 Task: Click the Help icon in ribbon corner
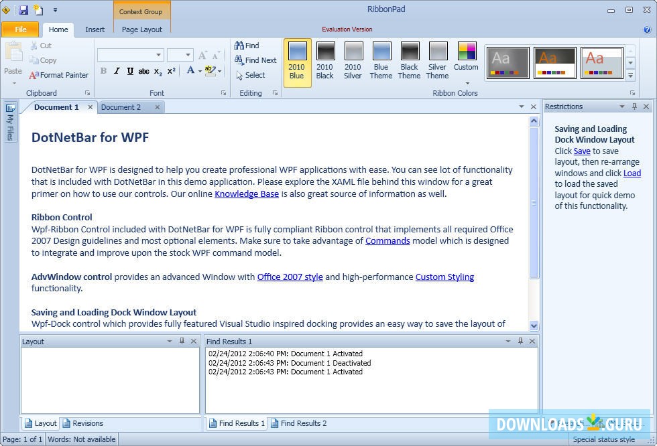coord(646,29)
